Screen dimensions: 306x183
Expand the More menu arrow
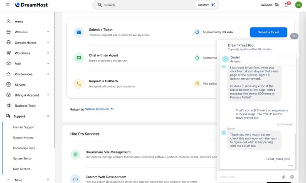point(48,180)
